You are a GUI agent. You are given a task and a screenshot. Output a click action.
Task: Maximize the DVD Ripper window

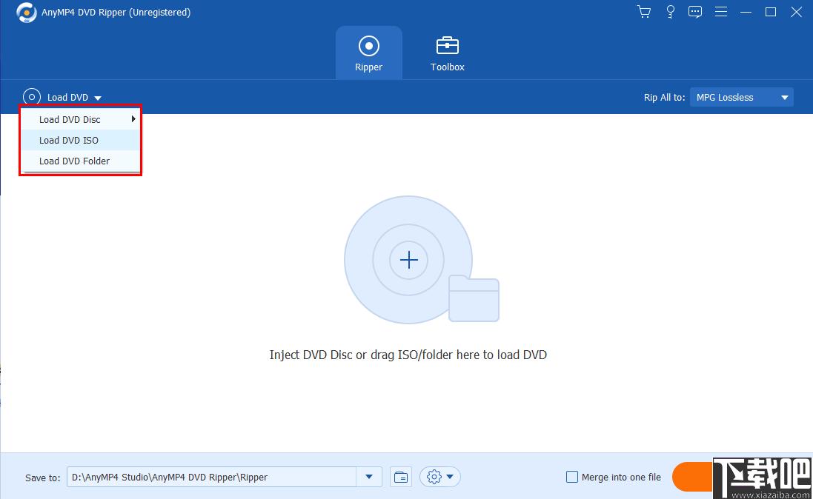pyautogui.click(x=771, y=12)
